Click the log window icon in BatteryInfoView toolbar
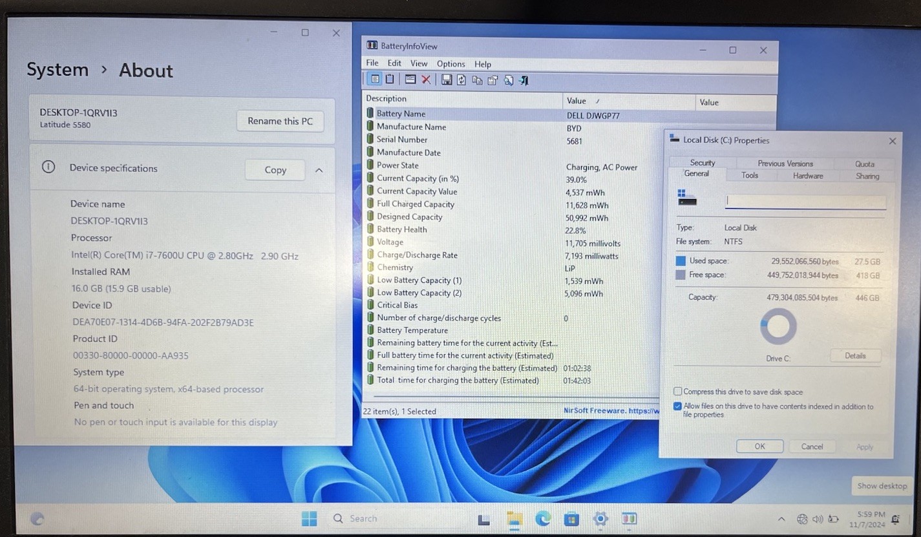The height and width of the screenshot is (537, 921). [x=410, y=79]
